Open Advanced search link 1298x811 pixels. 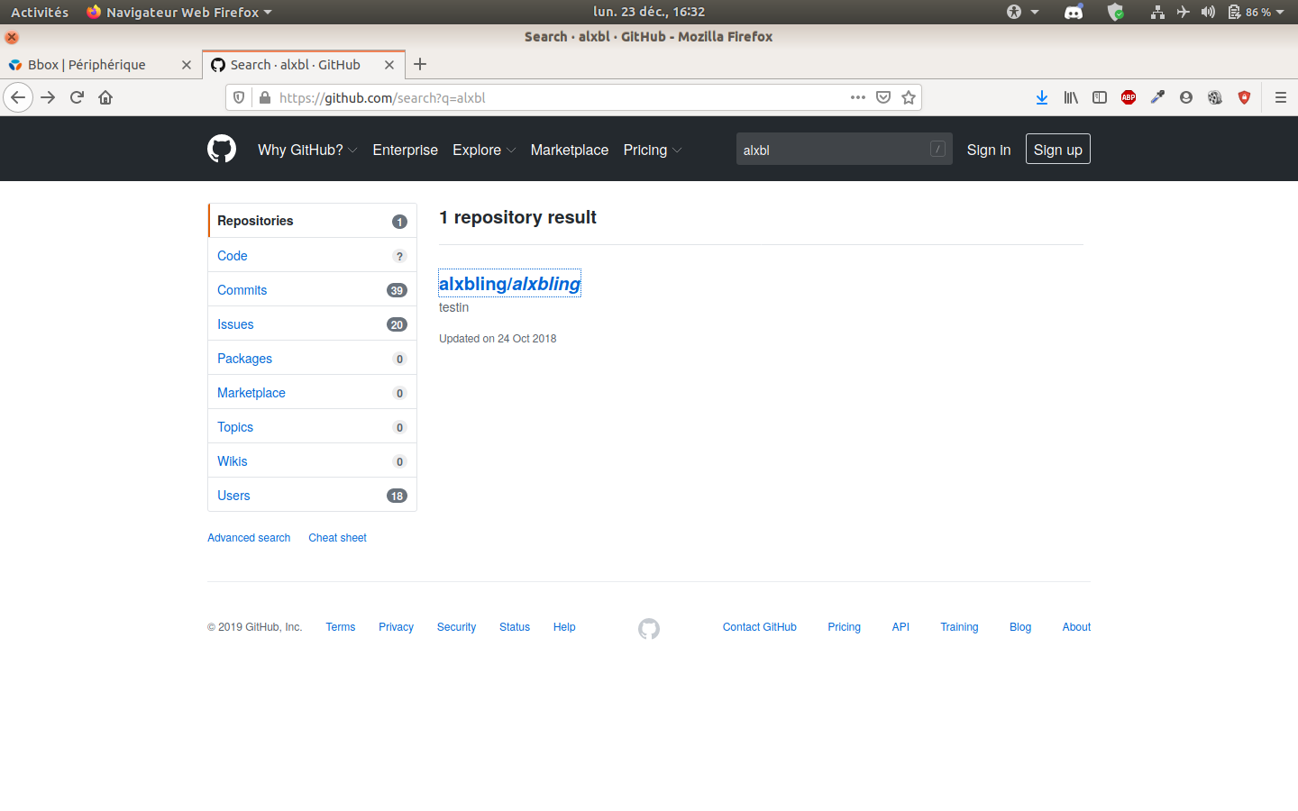click(249, 538)
